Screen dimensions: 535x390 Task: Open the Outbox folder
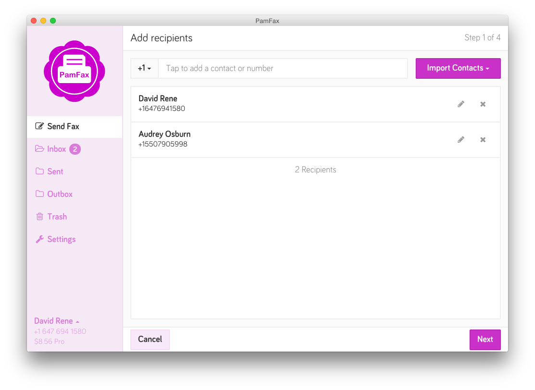click(x=54, y=194)
